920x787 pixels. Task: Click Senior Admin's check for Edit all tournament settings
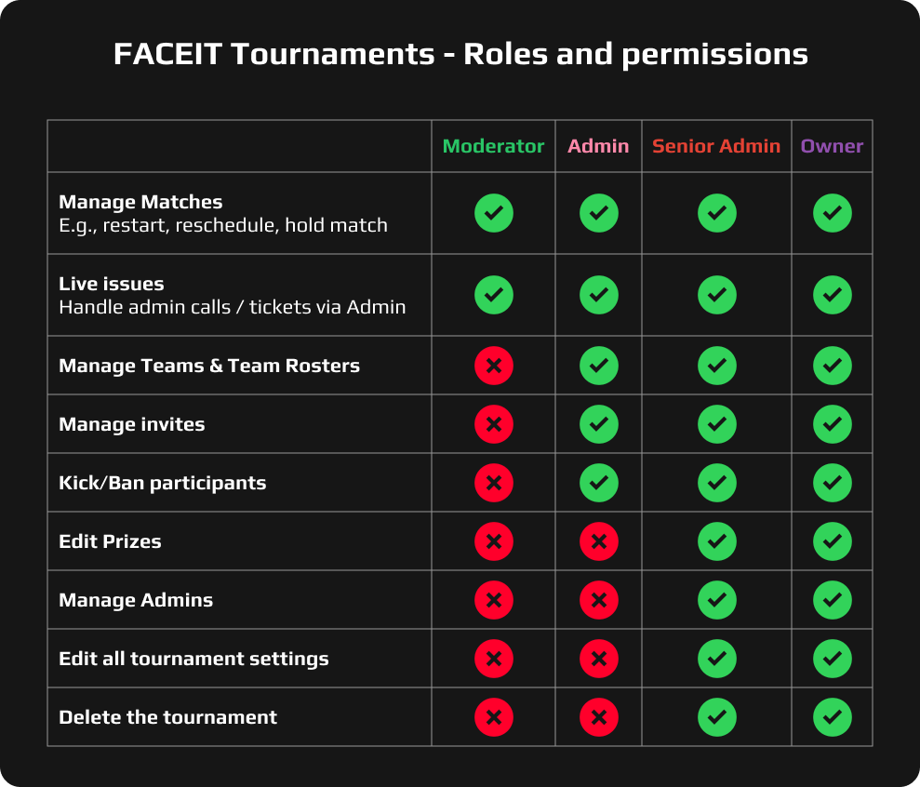[x=716, y=659]
